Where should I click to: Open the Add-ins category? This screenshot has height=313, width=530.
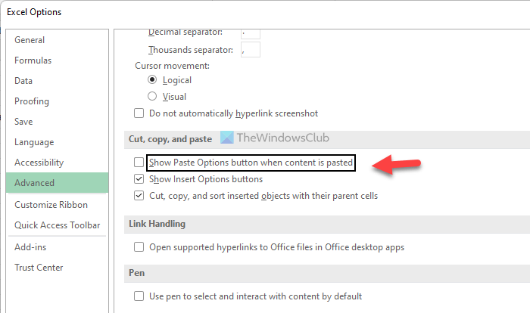[31, 247]
